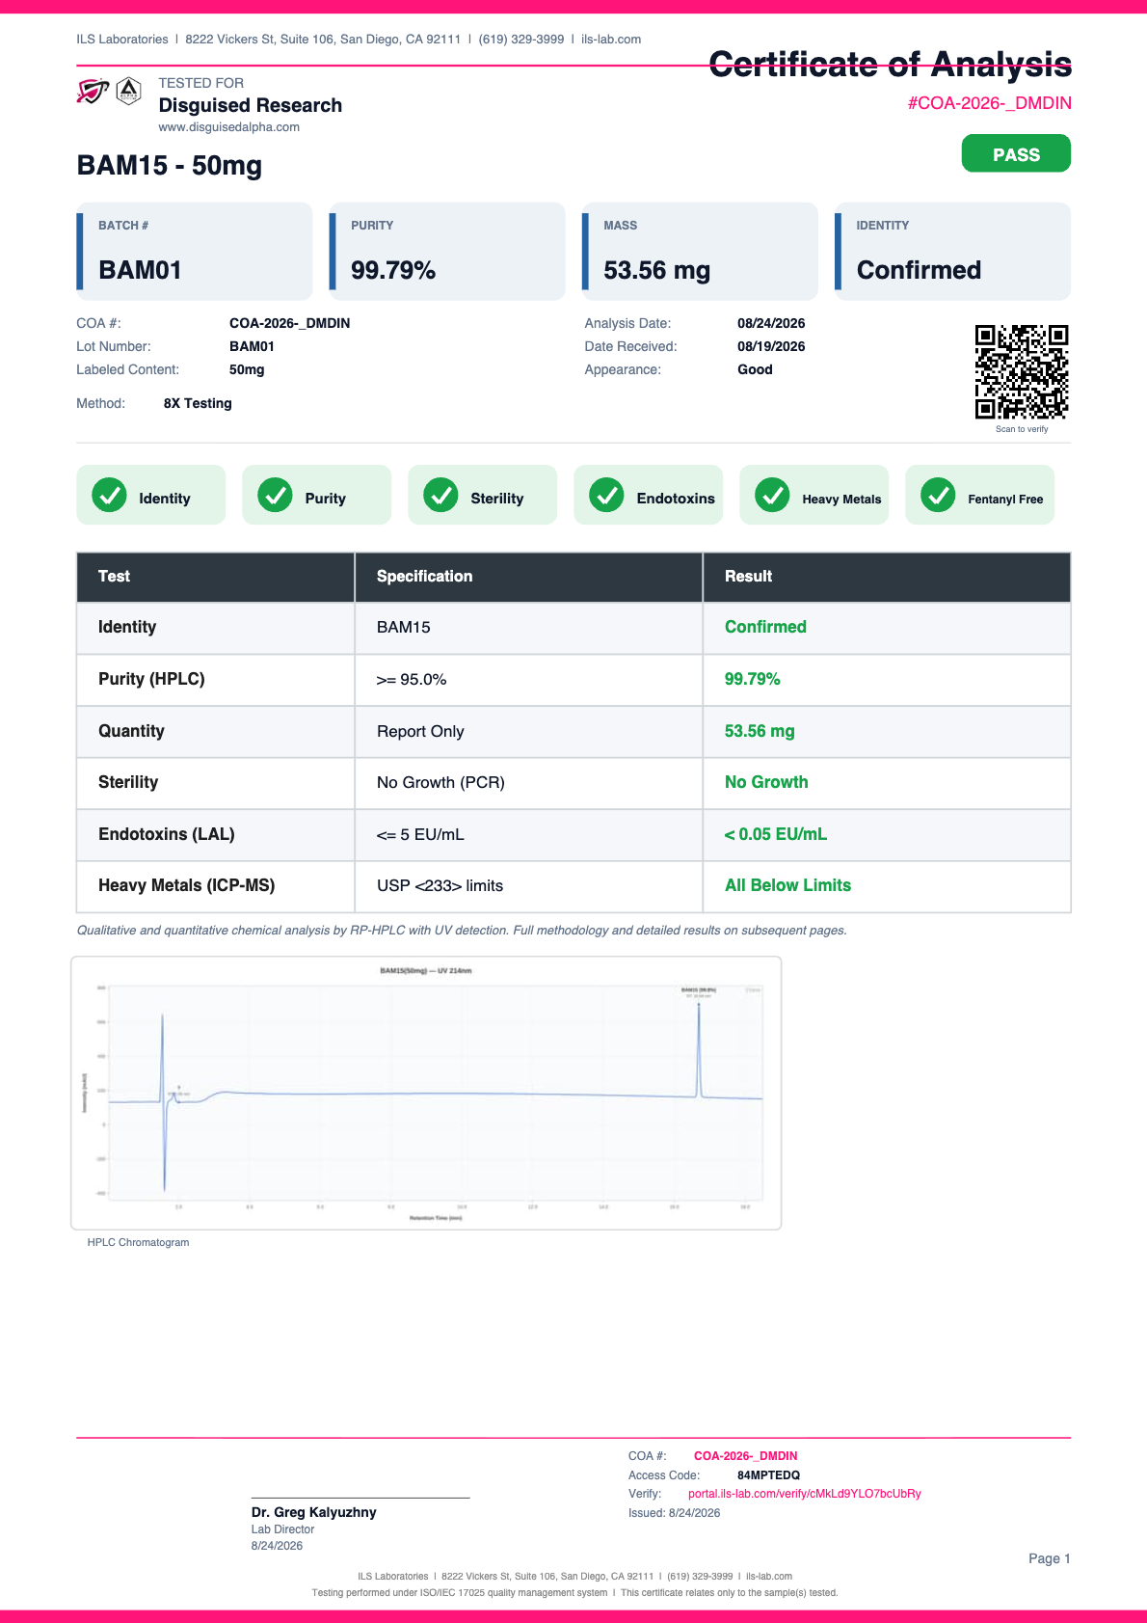1147x1623 pixels.
Task: Click the hexagon Alpha logo icon
Action: [128, 92]
